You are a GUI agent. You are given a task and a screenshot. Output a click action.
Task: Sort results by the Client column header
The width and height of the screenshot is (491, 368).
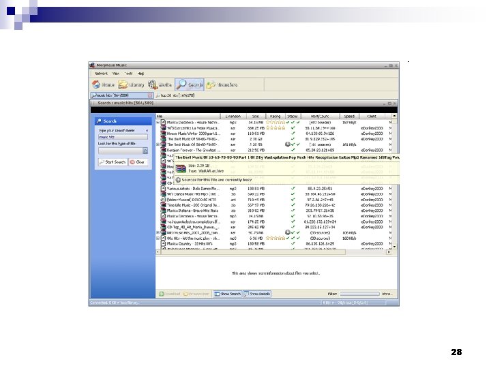click(x=372, y=117)
